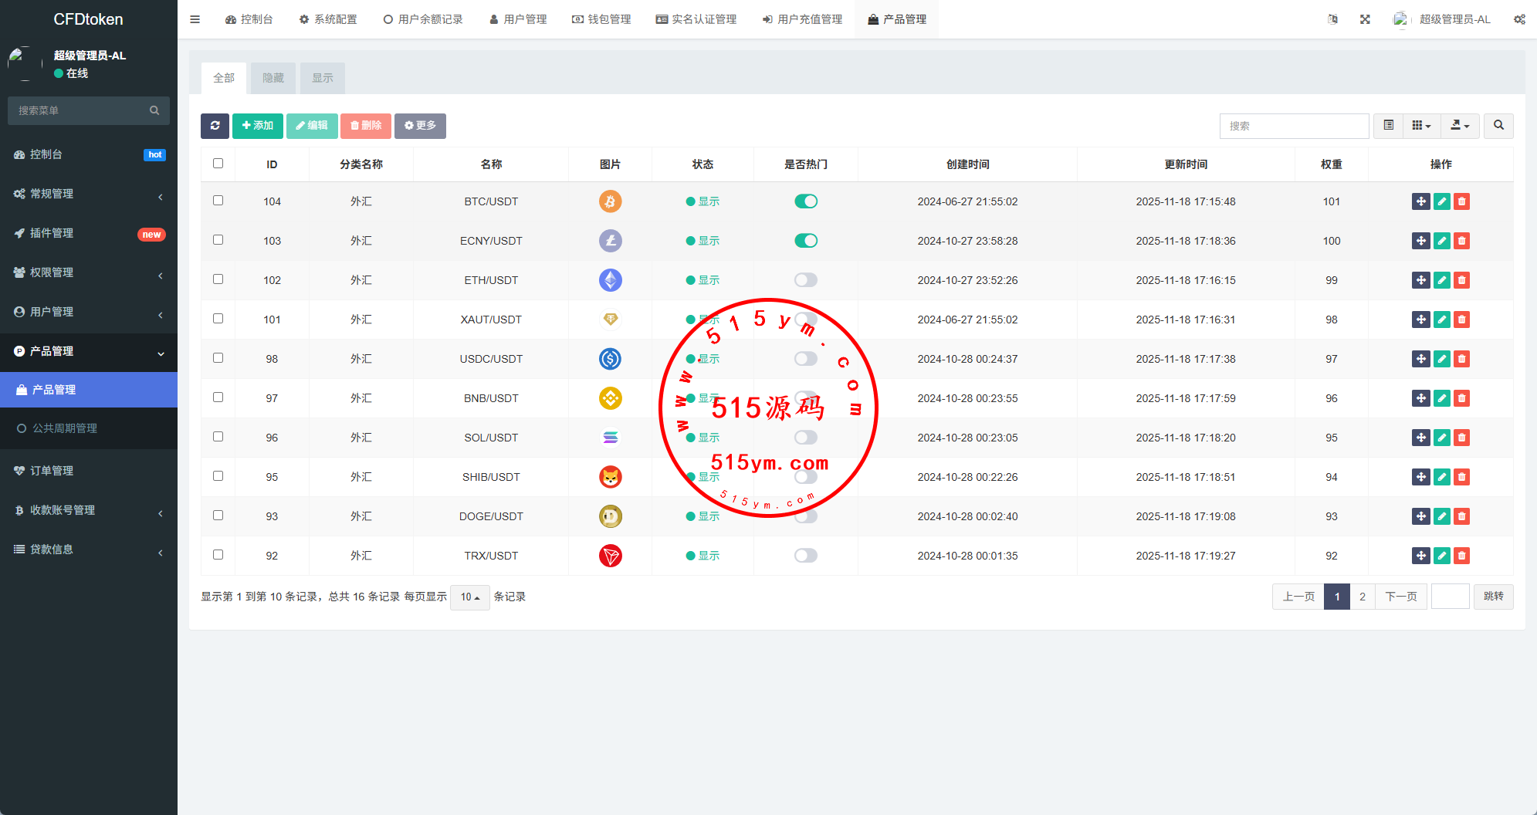Tick the select-all checkbox in table header

218,164
